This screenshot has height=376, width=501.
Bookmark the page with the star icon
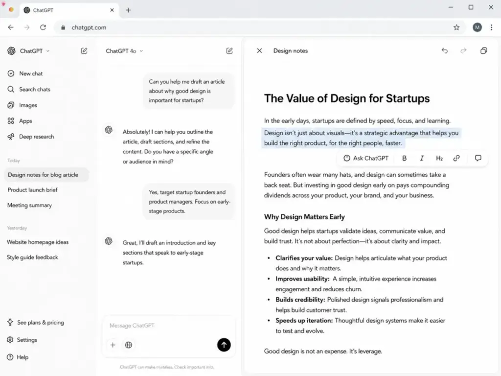(x=456, y=27)
